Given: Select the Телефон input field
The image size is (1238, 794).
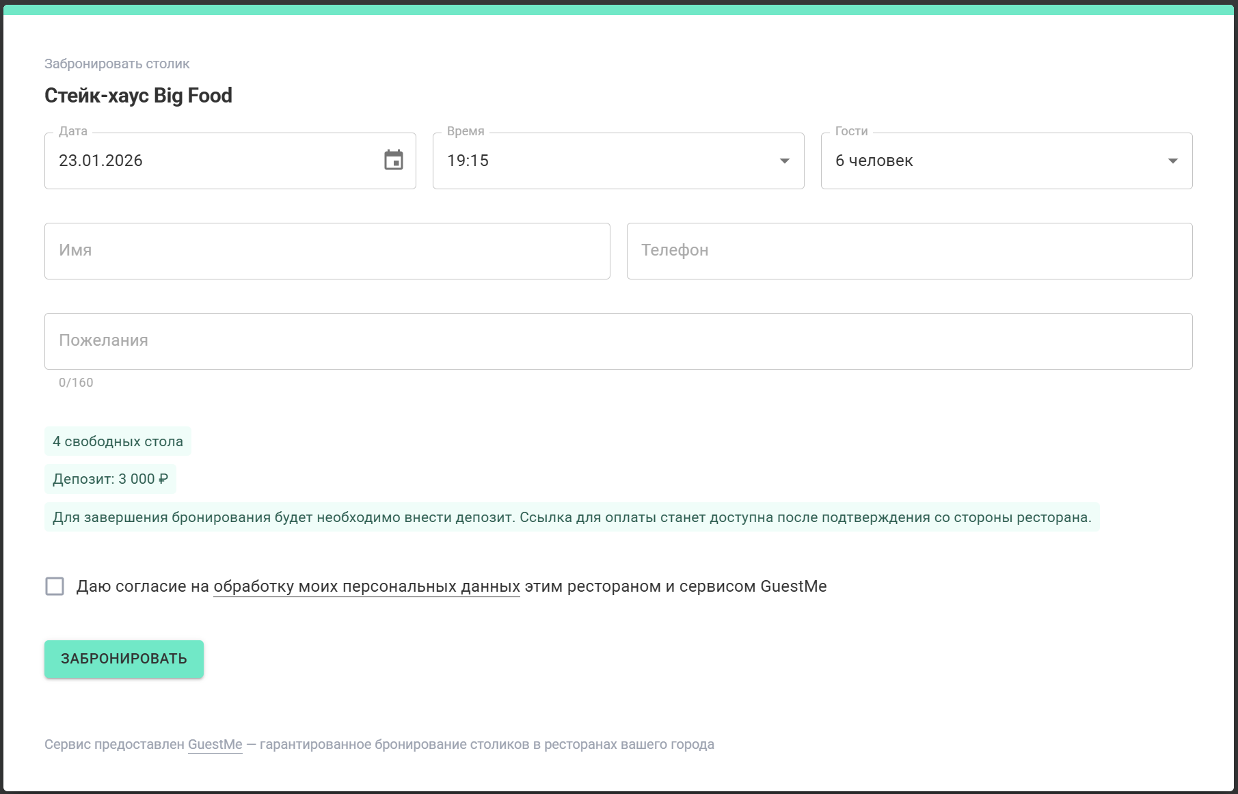Looking at the screenshot, I should pos(909,251).
